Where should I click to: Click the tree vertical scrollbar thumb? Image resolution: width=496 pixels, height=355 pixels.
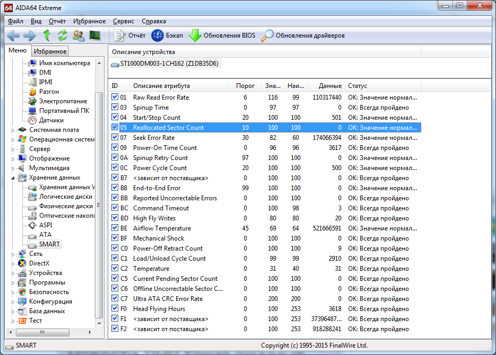click(99, 205)
